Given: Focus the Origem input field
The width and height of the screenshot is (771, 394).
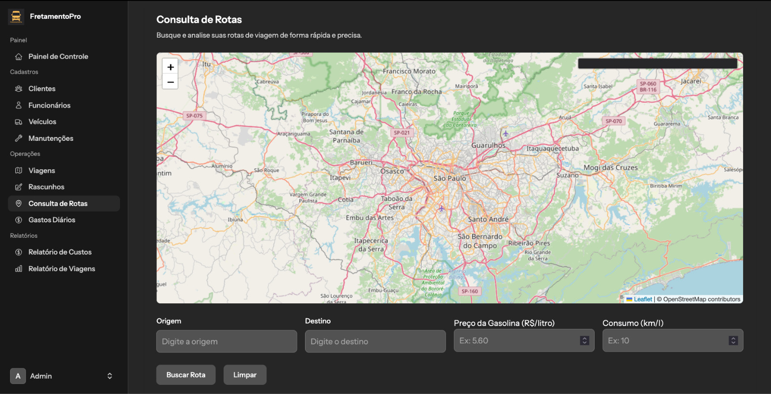Looking at the screenshot, I should (x=226, y=341).
